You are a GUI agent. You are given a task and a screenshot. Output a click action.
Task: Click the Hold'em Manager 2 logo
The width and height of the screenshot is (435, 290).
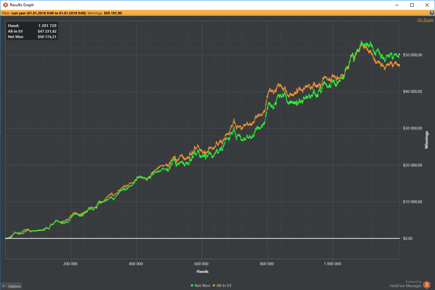(x=427, y=284)
